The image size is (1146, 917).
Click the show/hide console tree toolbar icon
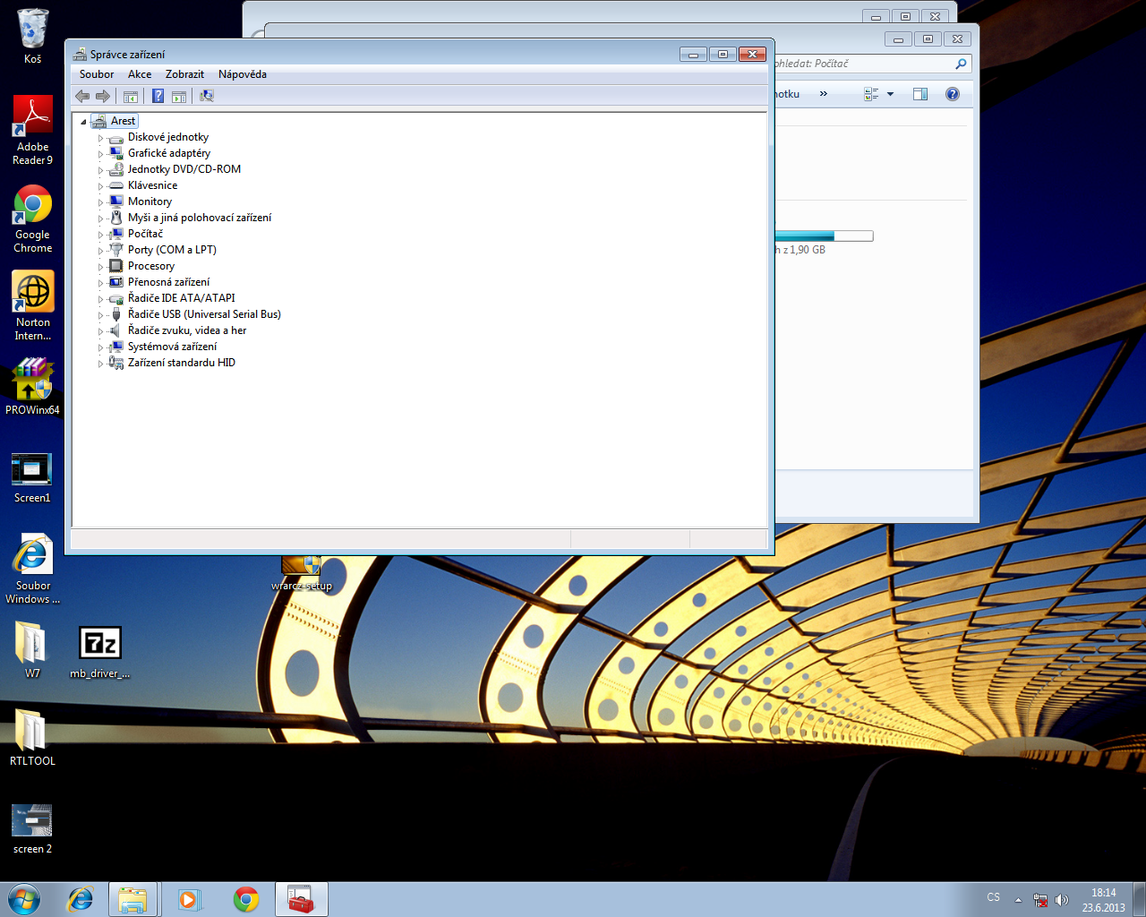[x=131, y=96]
